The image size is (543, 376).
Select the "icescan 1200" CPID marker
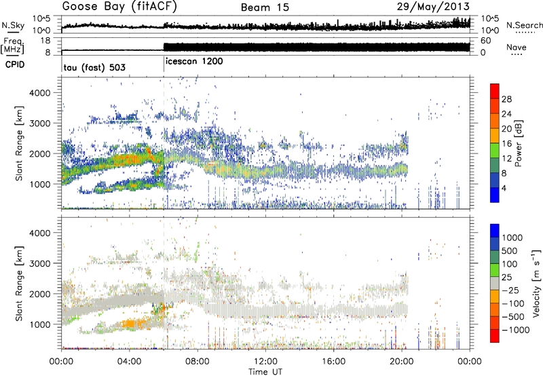point(194,61)
